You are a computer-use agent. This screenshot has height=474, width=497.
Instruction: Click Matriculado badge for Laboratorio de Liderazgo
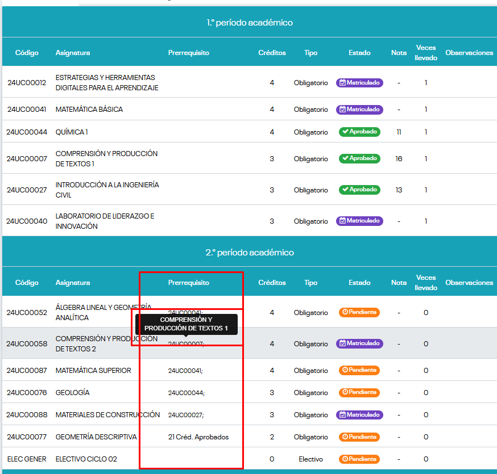coord(359,221)
